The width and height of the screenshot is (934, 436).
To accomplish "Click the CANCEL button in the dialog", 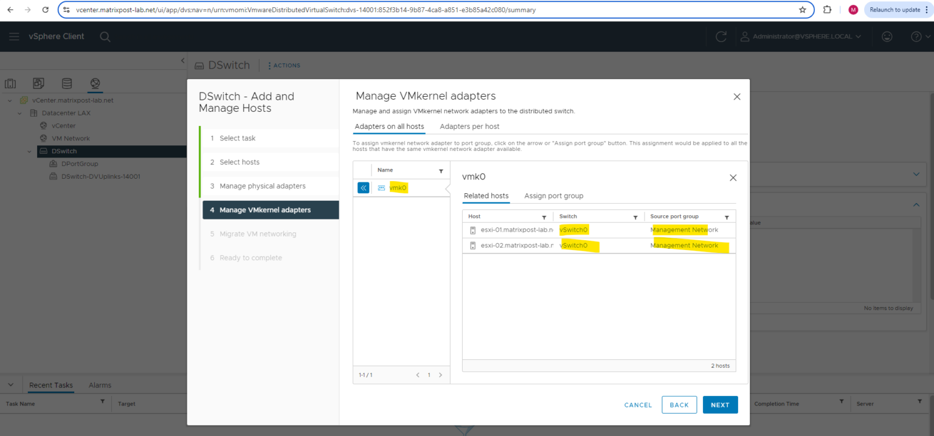I will click(637, 404).
